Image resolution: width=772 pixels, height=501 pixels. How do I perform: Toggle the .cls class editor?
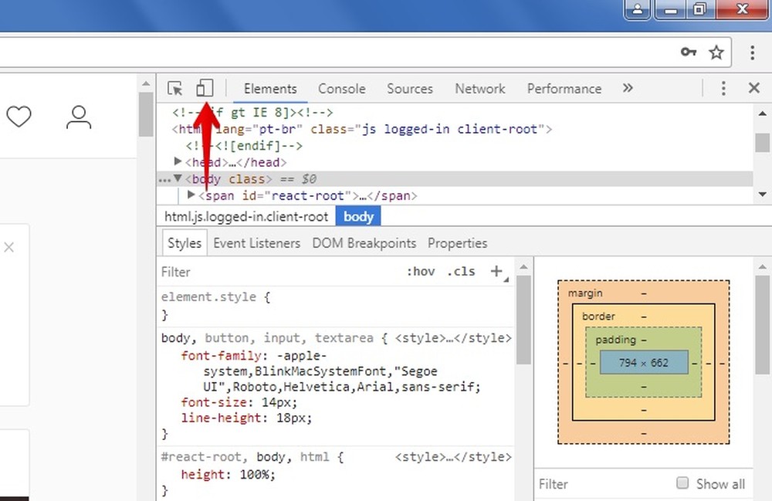coord(461,272)
